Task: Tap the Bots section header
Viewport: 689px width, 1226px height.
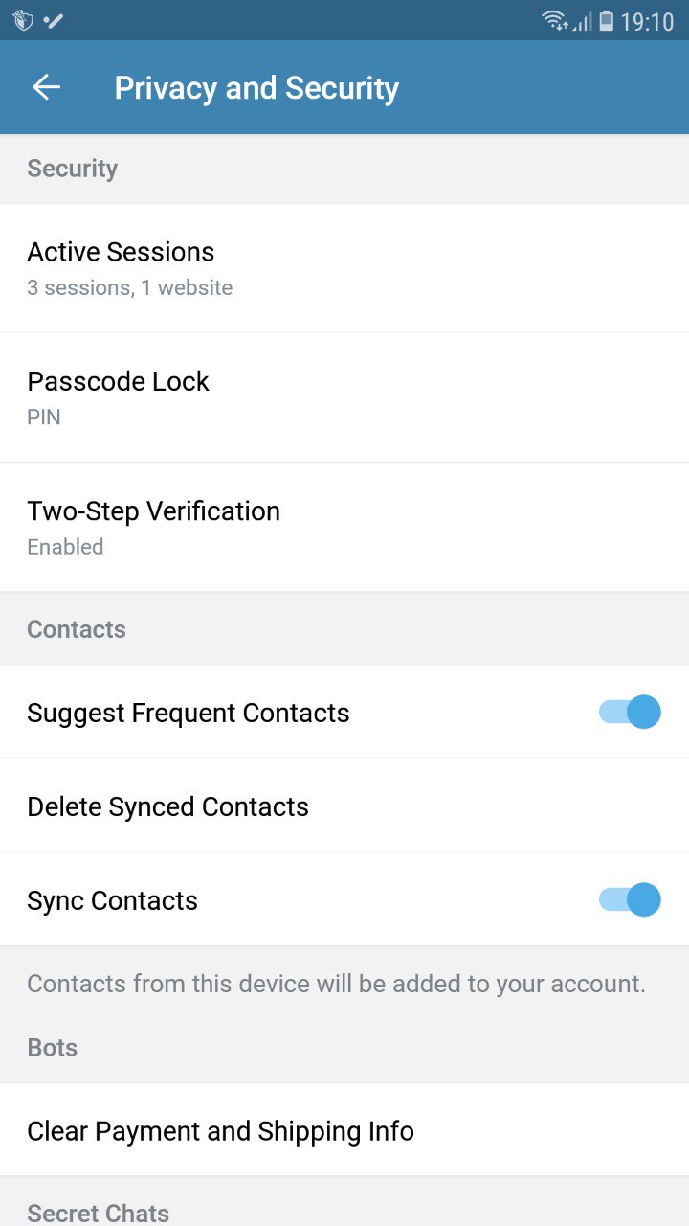Action: (x=53, y=1047)
